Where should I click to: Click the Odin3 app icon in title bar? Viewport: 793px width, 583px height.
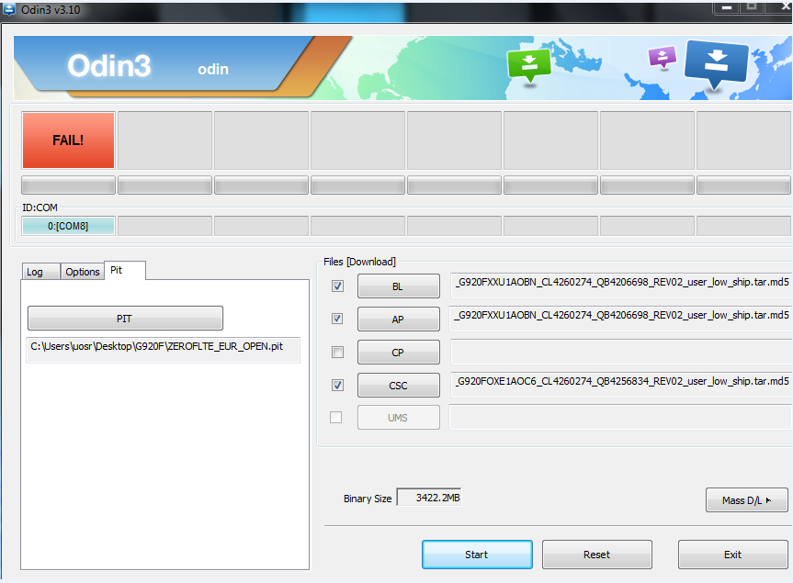pyautogui.click(x=8, y=9)
